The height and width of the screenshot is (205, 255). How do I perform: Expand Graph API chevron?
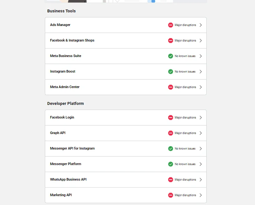coord(201,133)
